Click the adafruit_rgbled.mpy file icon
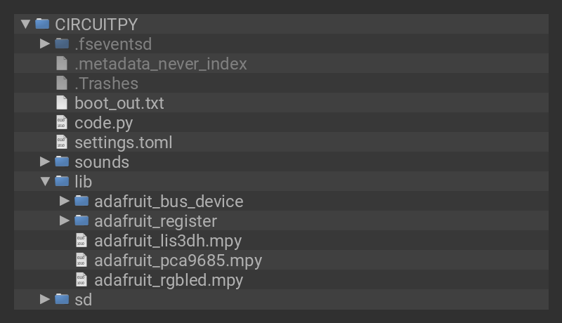The height and width of the screenshot is (323, 562). (81, 279)
